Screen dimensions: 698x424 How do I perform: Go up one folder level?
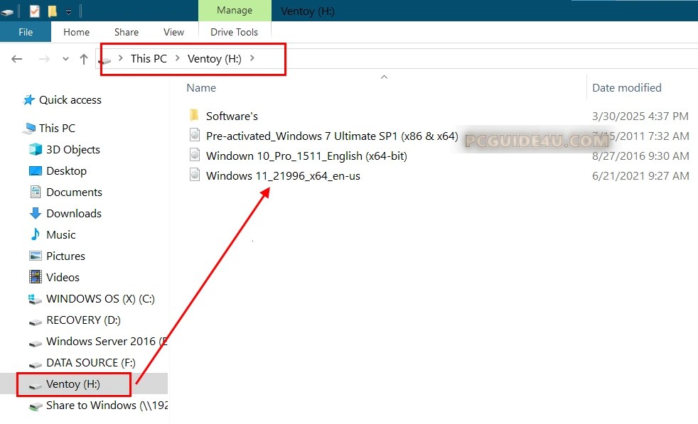(x=83, y=59)
